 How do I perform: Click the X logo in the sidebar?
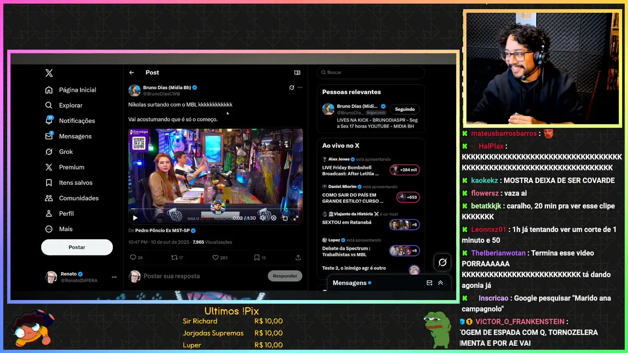click(49, 73)
